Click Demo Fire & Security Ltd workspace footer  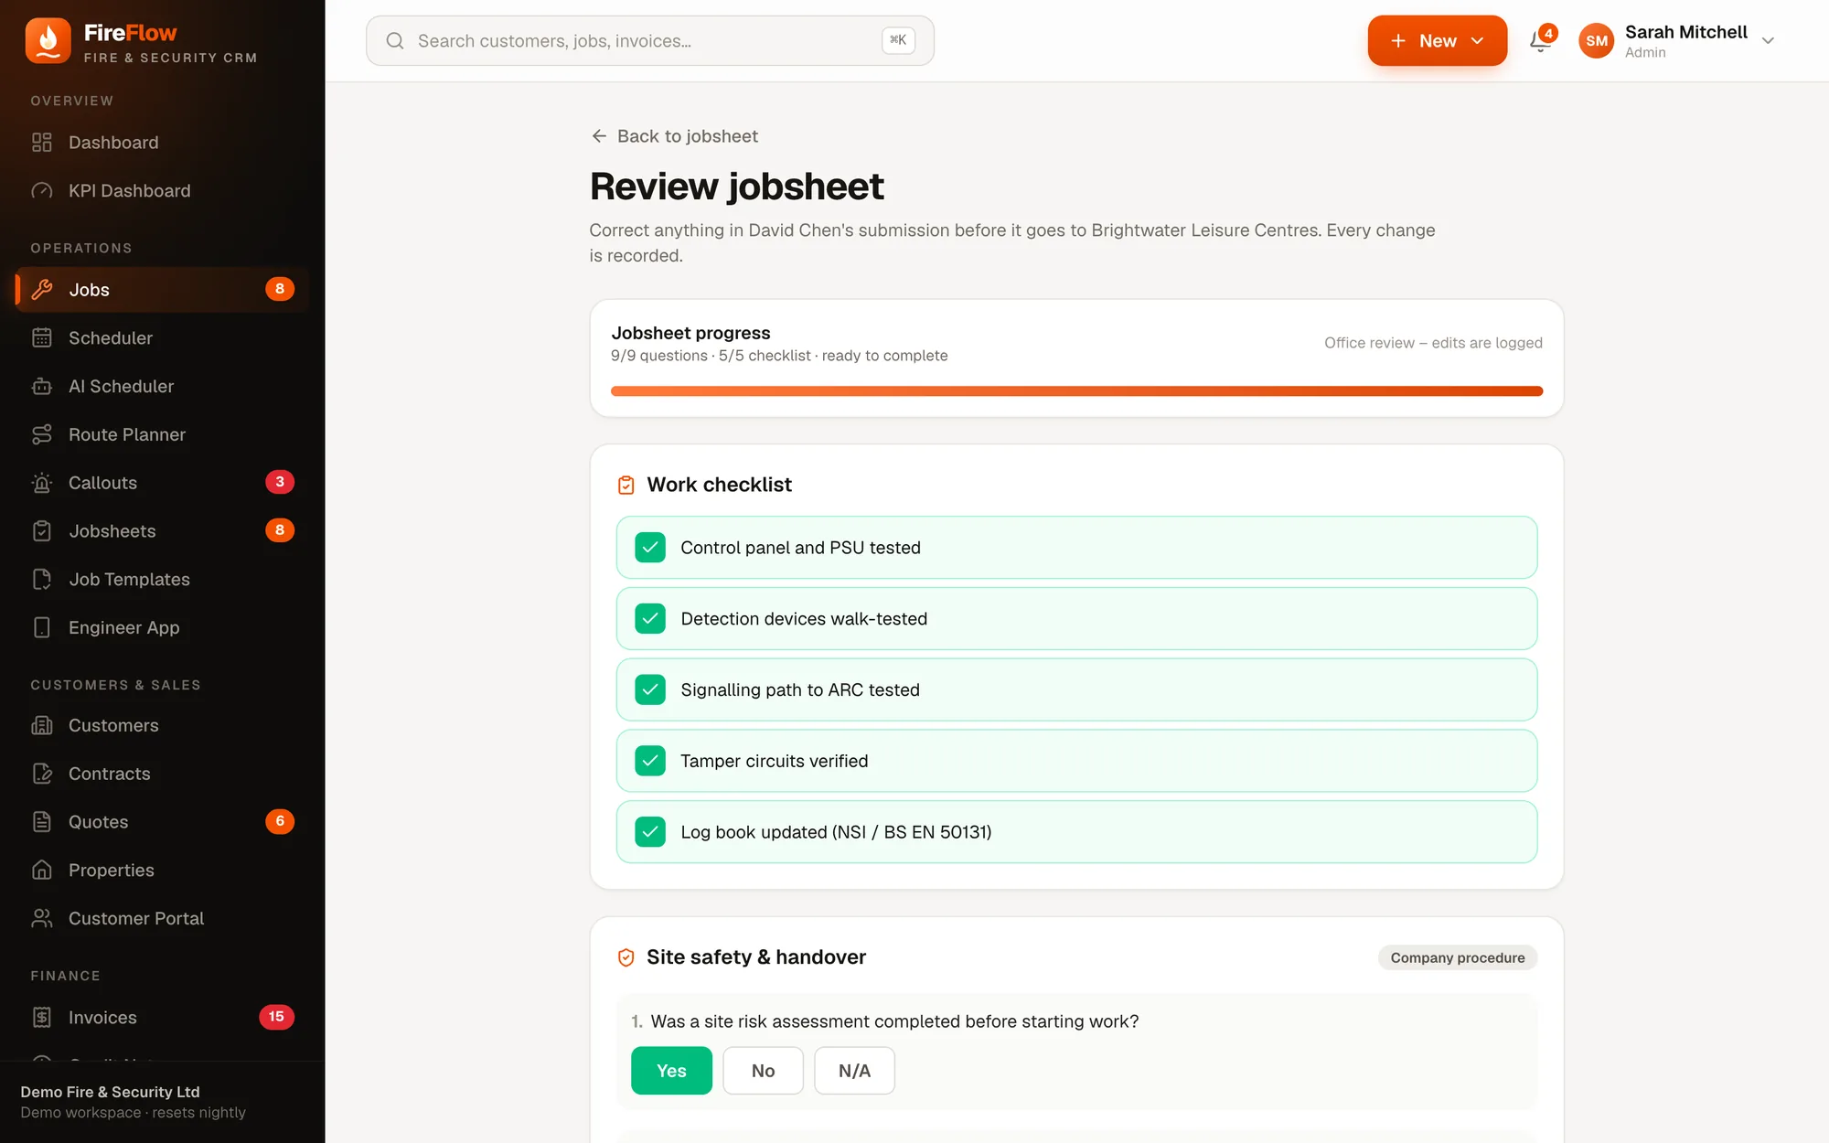click(x=163, y=1102)
